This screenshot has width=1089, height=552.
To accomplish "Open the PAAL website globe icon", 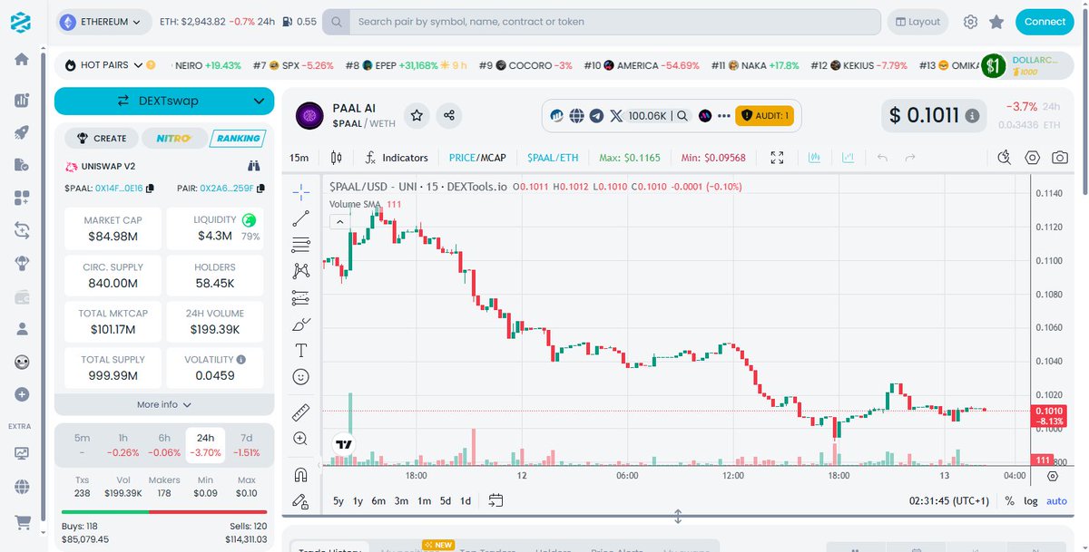I will coord(576,115).
